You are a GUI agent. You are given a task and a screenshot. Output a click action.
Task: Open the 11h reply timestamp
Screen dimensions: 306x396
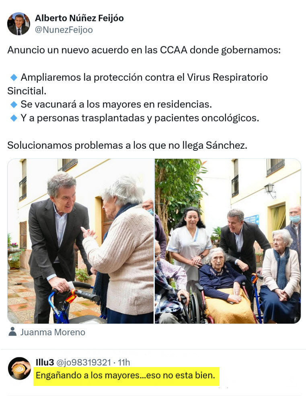point(124,362)
